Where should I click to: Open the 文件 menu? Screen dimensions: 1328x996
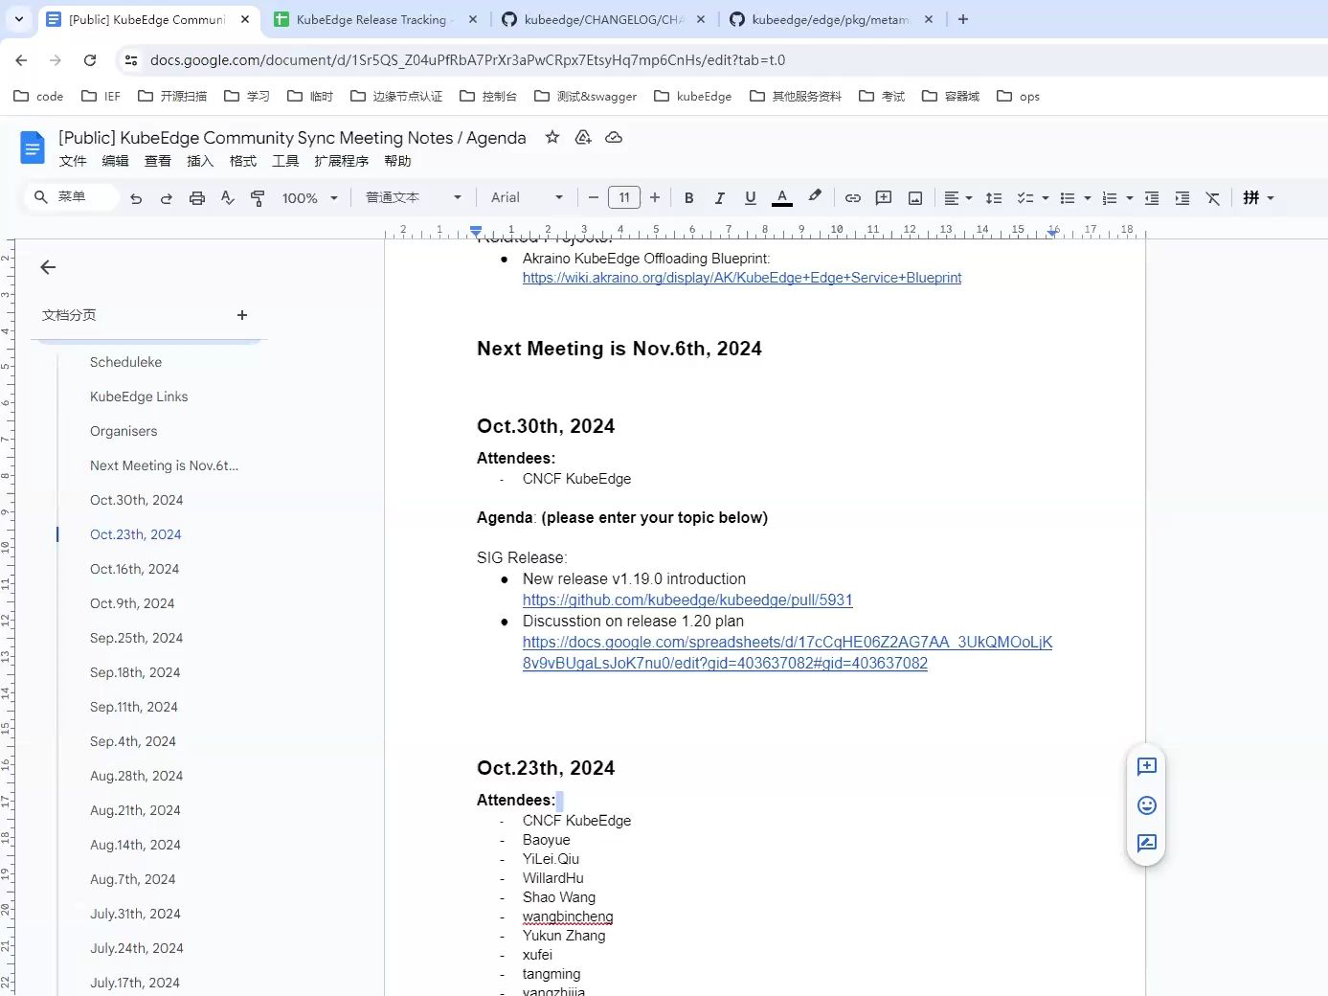tap(73, 161)
